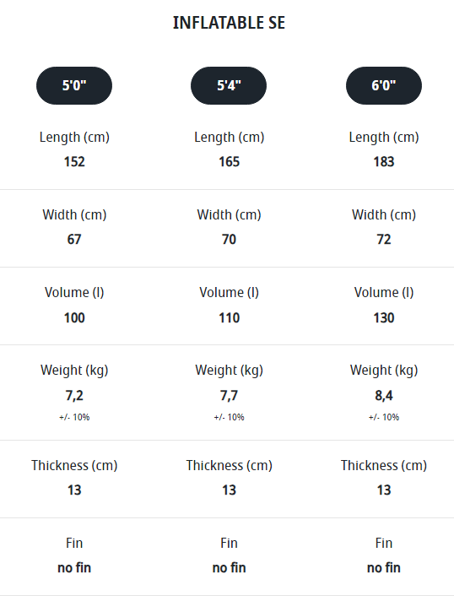
Task: Select the 5'0" size pill
Action: coord(74,85)
